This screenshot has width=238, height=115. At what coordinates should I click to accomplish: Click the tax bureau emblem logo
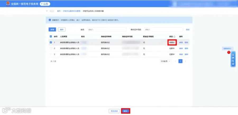click(8, 4)
